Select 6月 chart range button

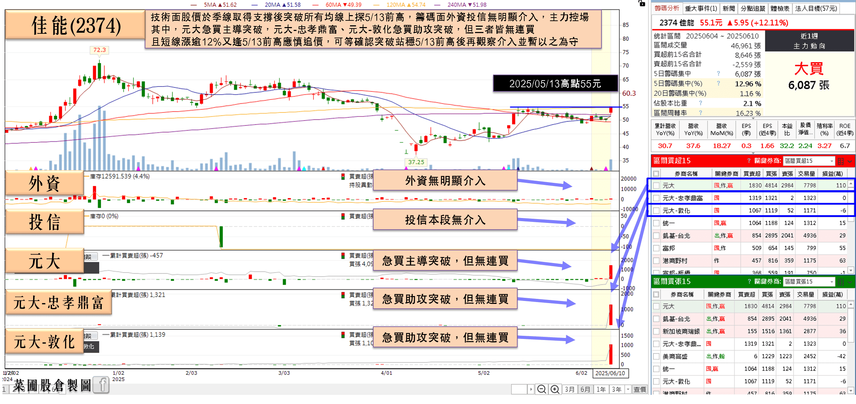[x=585, y=389]
